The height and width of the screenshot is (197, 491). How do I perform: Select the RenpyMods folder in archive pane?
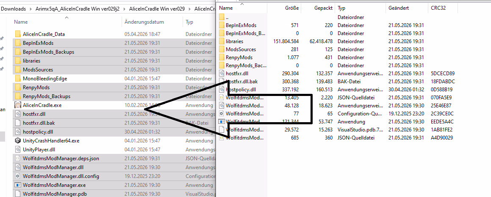coord(239,57)
